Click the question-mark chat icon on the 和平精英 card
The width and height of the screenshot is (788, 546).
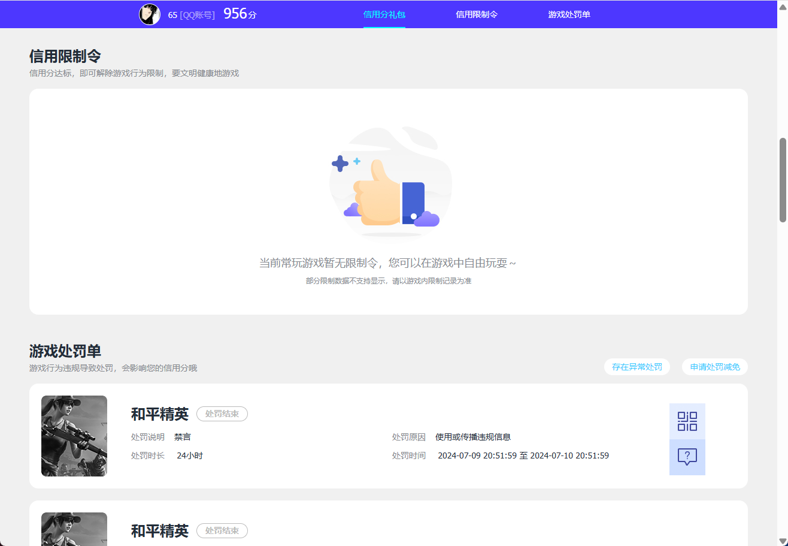pos(687,457)
